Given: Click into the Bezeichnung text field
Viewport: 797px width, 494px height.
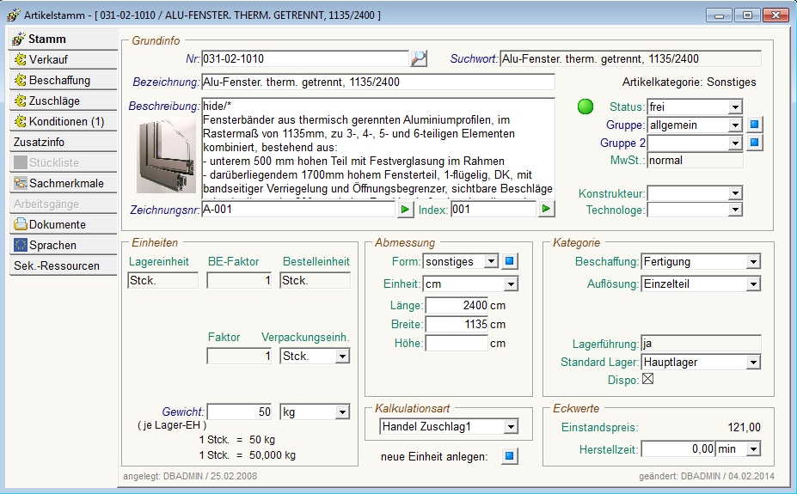Looking at the screenshot, I should pos(377,82).
